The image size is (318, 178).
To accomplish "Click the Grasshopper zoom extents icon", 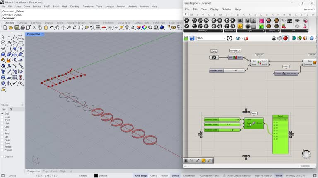I will coord(231,38).
